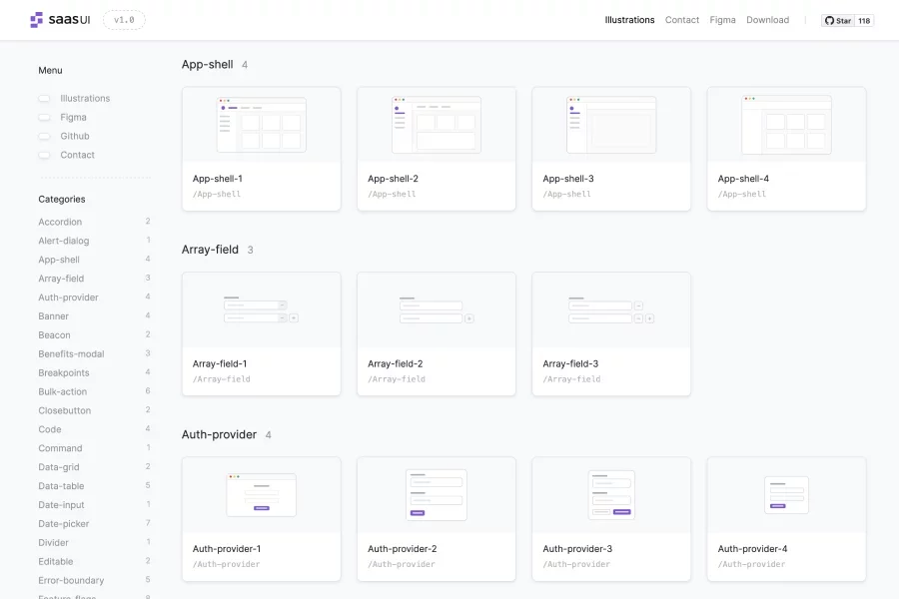This screenshot has width=899, height=599.
Task: Click the Contact icon in sidebar menu
Action: click(x=44, y=156)
